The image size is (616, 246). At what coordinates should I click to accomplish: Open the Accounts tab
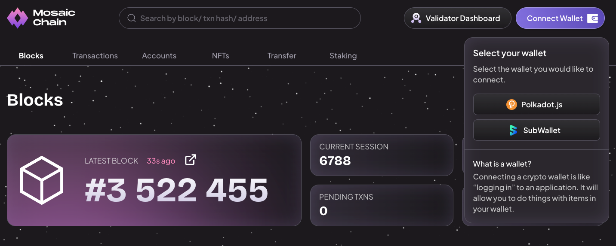(159, 56)
